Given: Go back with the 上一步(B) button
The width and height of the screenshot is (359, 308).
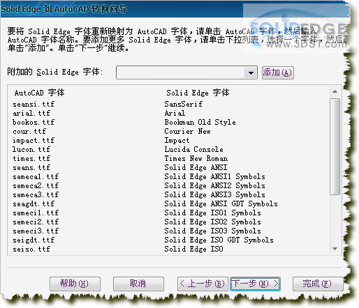Looking at the screenshot, I should (x=203, y=284).
